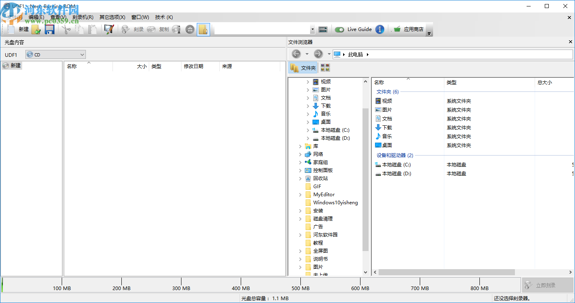Open the blue info icon in toolbar

[379, 29]
